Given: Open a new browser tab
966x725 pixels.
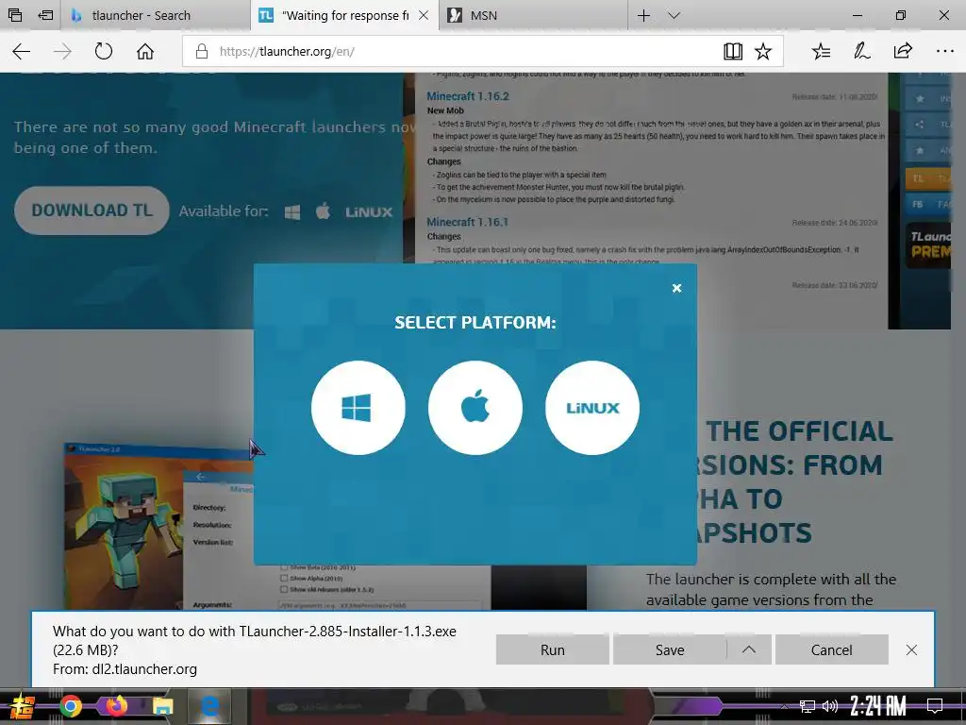Looking at the screenshot, I should (643, 15).
